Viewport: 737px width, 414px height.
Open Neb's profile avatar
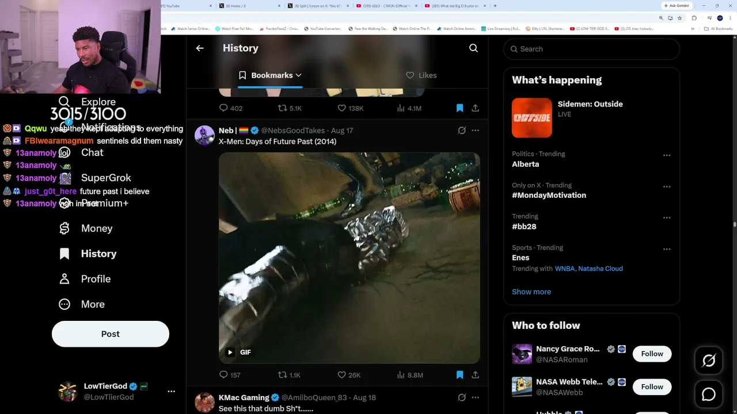pos(204,136)
